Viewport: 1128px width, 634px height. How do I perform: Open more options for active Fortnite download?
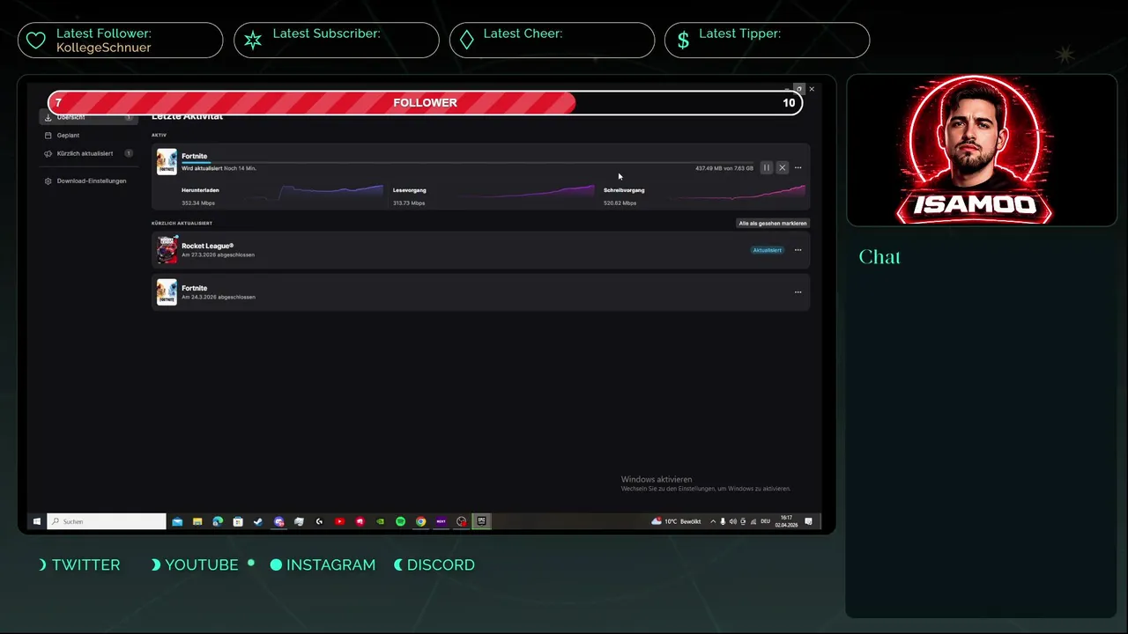click(798, 167)
